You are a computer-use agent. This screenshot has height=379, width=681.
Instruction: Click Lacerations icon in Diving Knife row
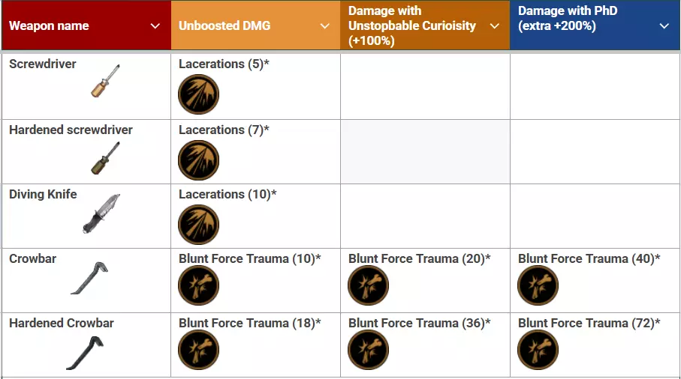click(198, 224)
